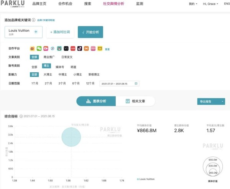230x189 pixels.
Task: Click the 900.0M legend circle label
Action: 213,160
